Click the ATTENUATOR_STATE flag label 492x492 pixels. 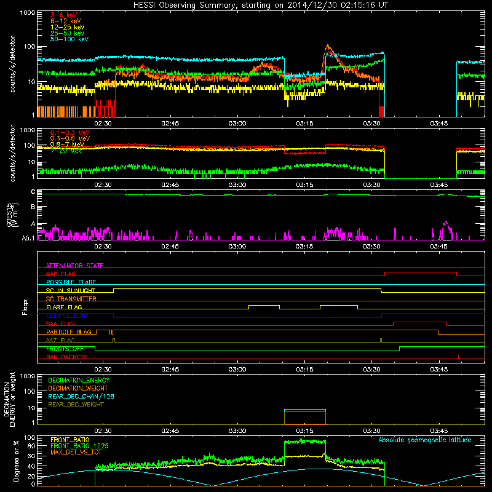point(74,266)
